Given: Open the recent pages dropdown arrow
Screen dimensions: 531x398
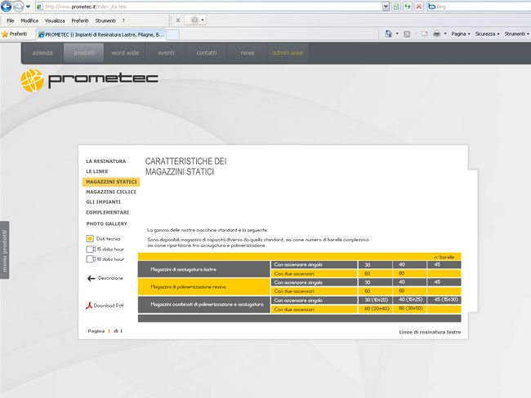Looking at the screenshot, I should coord(28,7).
